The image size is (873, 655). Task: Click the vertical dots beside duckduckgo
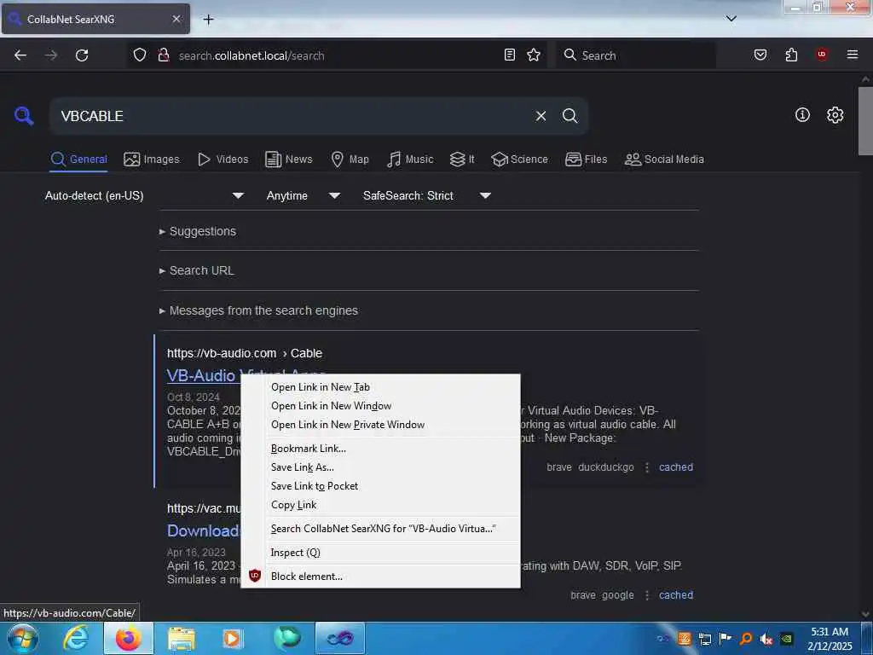pos(647,467)
